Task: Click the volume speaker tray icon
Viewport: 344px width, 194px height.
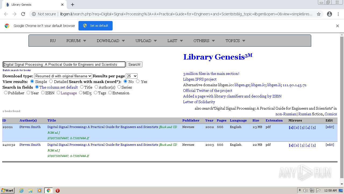Action: point(306,190)
